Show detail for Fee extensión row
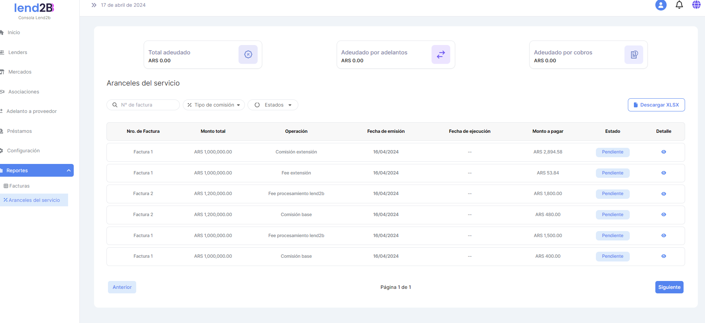 coord(664,173)
